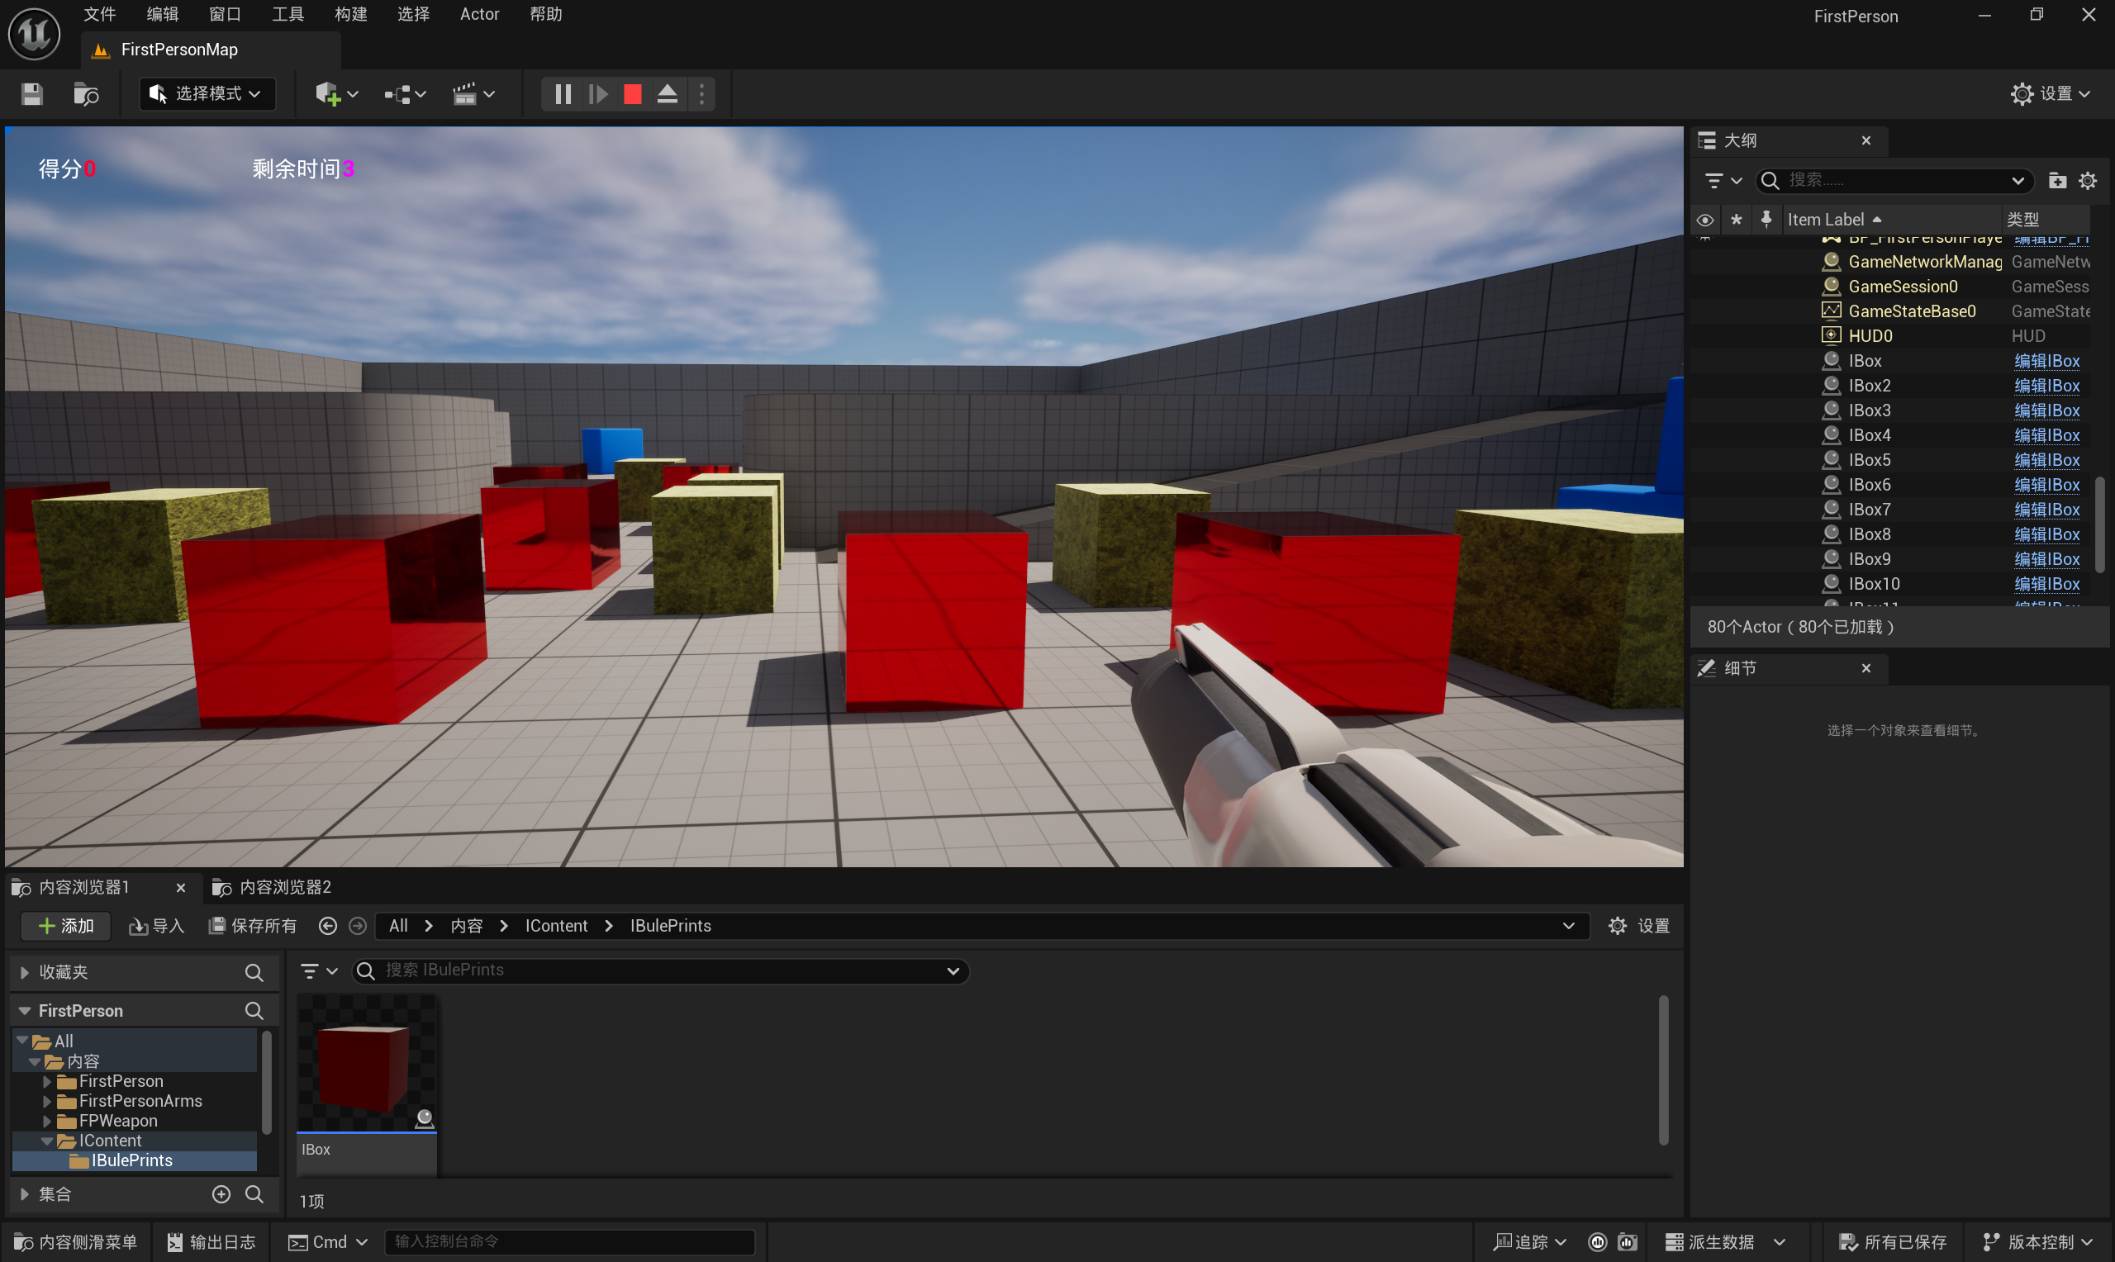
Task: Open the 构建 menu
Action: coord(350,13)
